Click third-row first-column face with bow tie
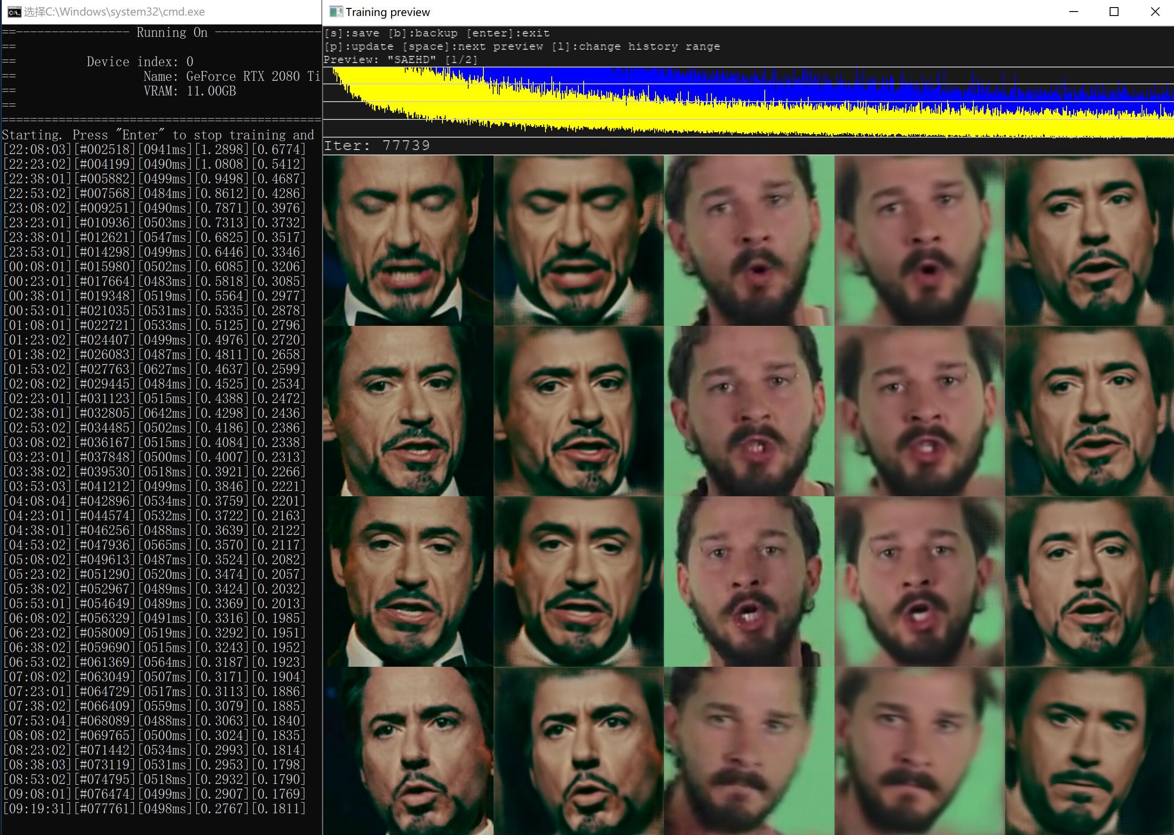 pos(408,582)
